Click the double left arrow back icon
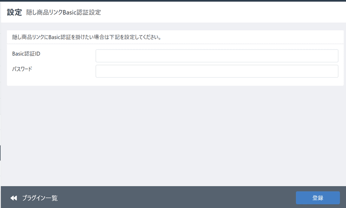 (13, 198)
